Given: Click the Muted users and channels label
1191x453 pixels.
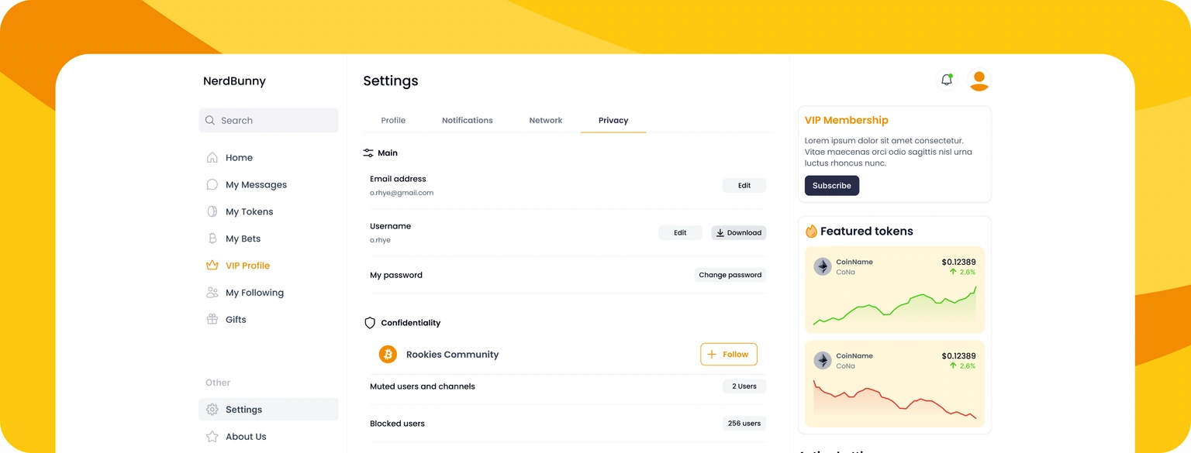Looking at the screenshot, I should click(423, 386).
